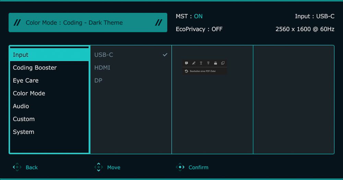Click the Color Mode Coding Dark Theme banner
This screenshot has width=343, height=180.
click(88, 23)
